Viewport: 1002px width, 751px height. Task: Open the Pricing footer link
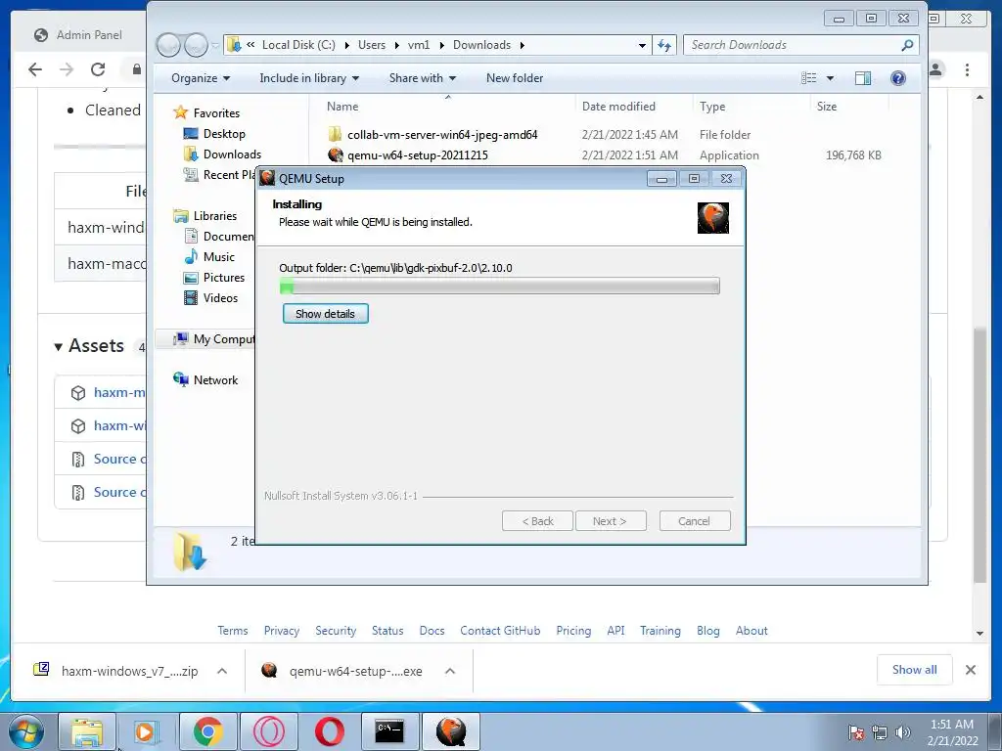point(573,631)
